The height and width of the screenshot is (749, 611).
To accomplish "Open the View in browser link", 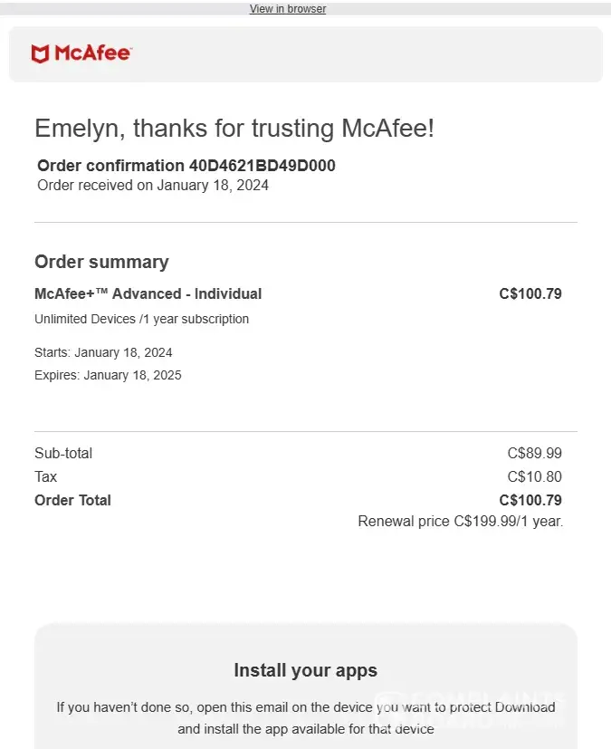I will [x=287, y=9].
